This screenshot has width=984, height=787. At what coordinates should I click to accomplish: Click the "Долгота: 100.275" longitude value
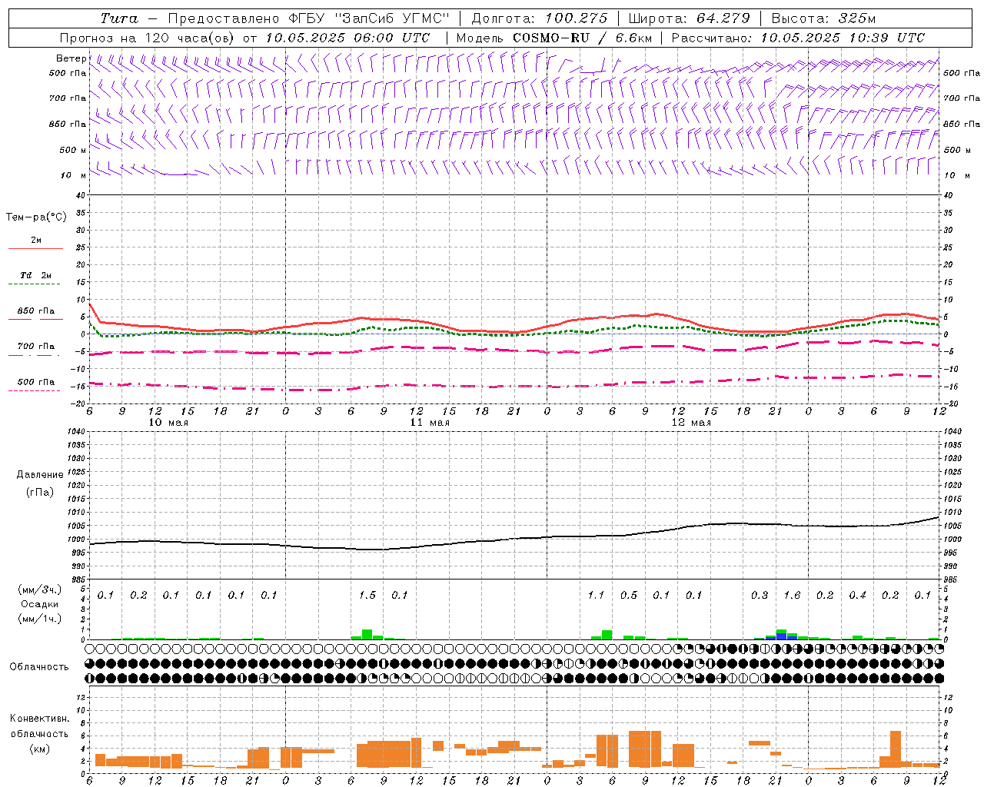pos(540,18)
